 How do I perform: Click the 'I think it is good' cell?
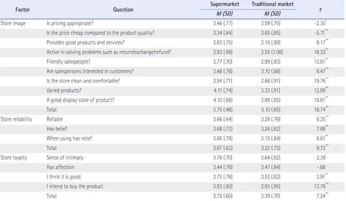click(63, 177)
